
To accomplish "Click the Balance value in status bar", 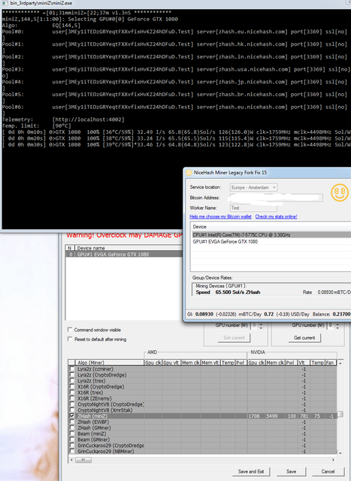I will [x=341, y=314].
